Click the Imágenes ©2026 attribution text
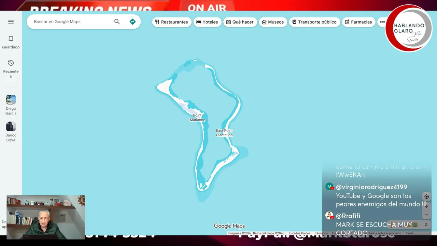The width and height of the screenshot is (437, 246). [256, 233]
